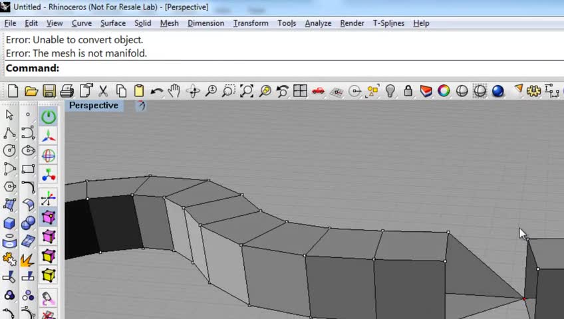The height and width of the screenshot is (319, 564).
Task: Copy objects with the two-pages icon
Action: (x=121, y=91)
